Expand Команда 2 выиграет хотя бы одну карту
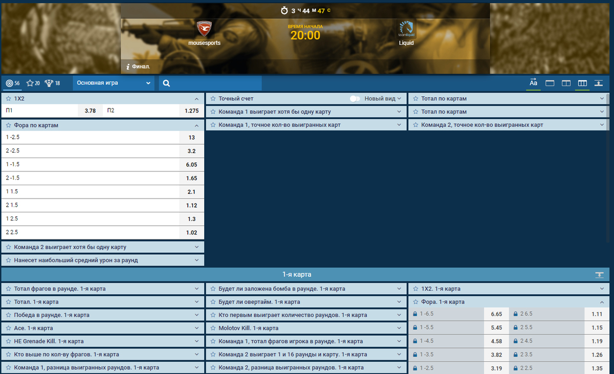 [196, 247]
